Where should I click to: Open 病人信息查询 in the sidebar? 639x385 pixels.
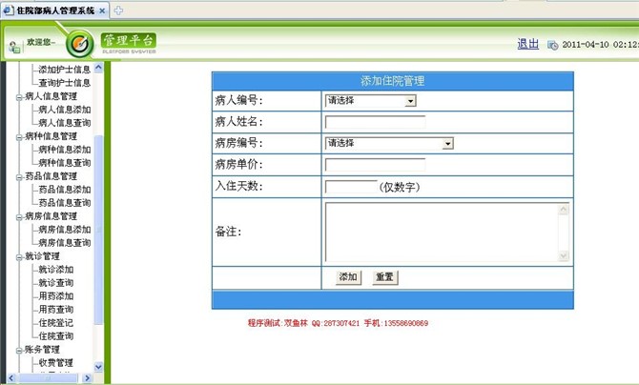[x=65, y=123]
